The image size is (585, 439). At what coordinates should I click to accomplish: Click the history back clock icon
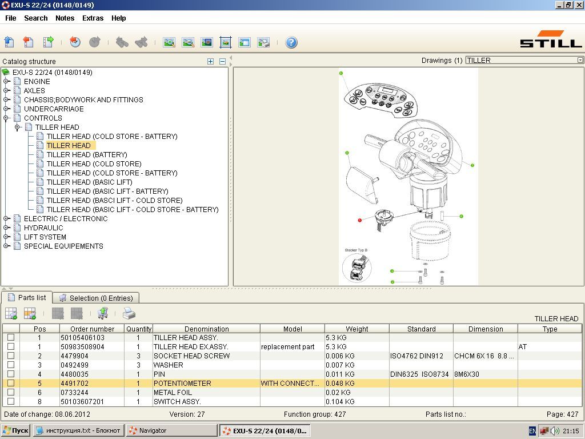point(75,42)
